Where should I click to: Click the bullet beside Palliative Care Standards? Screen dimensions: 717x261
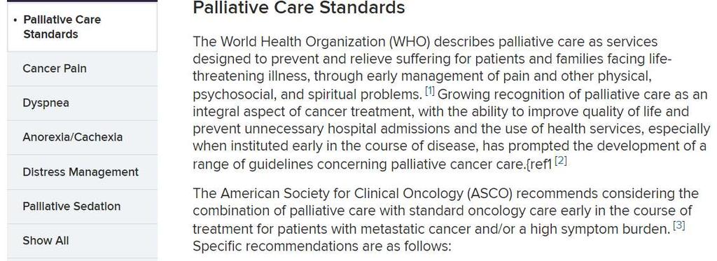[16, 20]
